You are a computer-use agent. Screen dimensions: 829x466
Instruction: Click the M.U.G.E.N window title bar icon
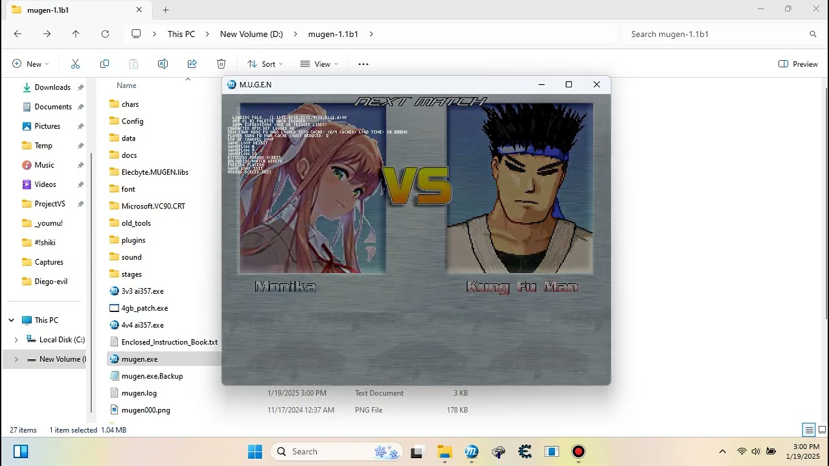pyautogui.click(x=231, y=85)
